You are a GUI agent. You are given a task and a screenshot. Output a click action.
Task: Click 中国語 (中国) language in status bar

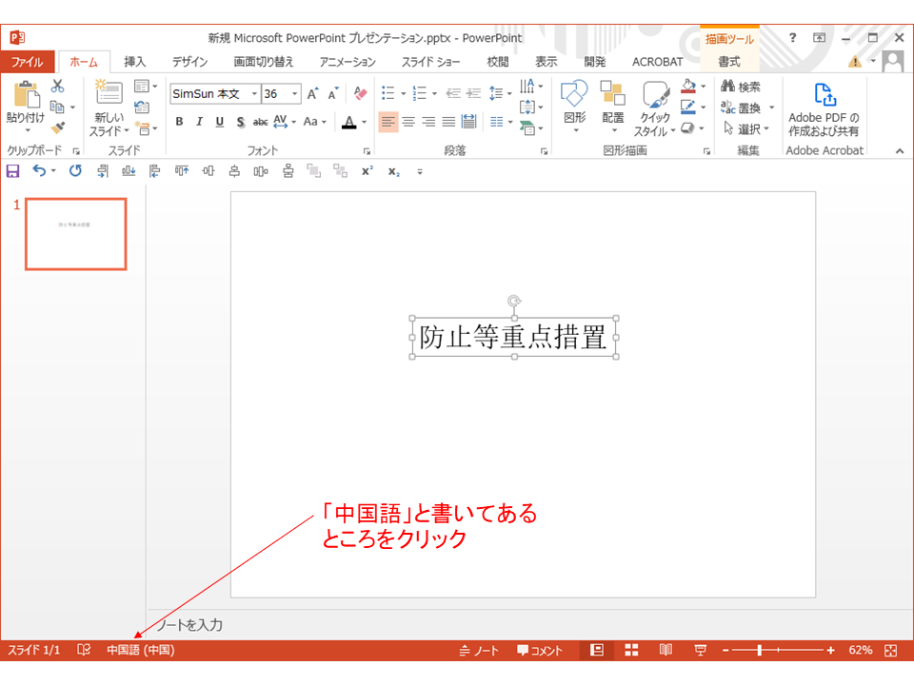[x=140, y=650]
